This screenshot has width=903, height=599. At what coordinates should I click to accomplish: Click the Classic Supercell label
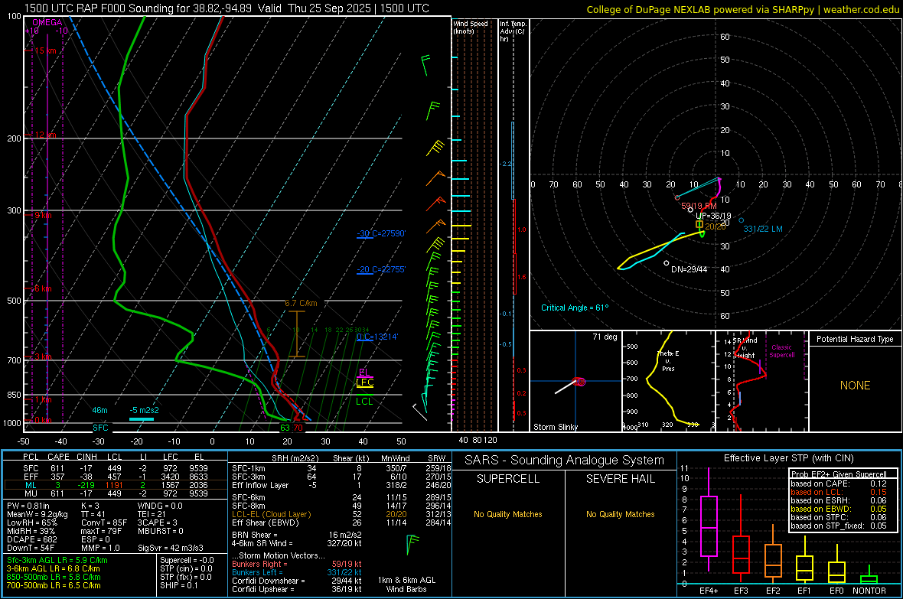pyautogui.click(x=781, y=351)
